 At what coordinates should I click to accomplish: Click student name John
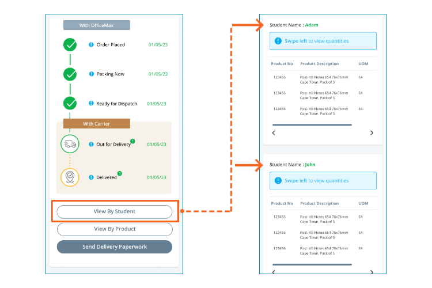310,165
